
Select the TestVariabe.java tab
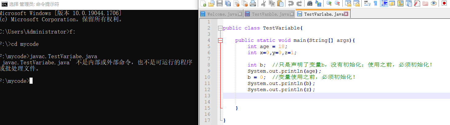(x=323, y=14)
